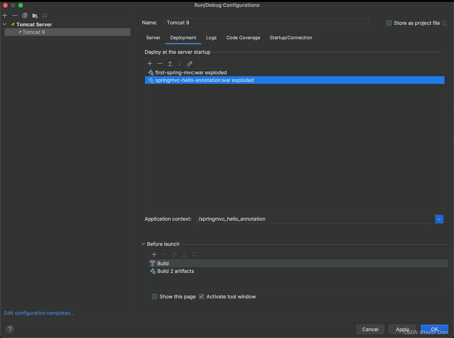Screen dimensions: 454x338
Task: Click the Name field containing Tomcat 9
Action: [267, 23]
